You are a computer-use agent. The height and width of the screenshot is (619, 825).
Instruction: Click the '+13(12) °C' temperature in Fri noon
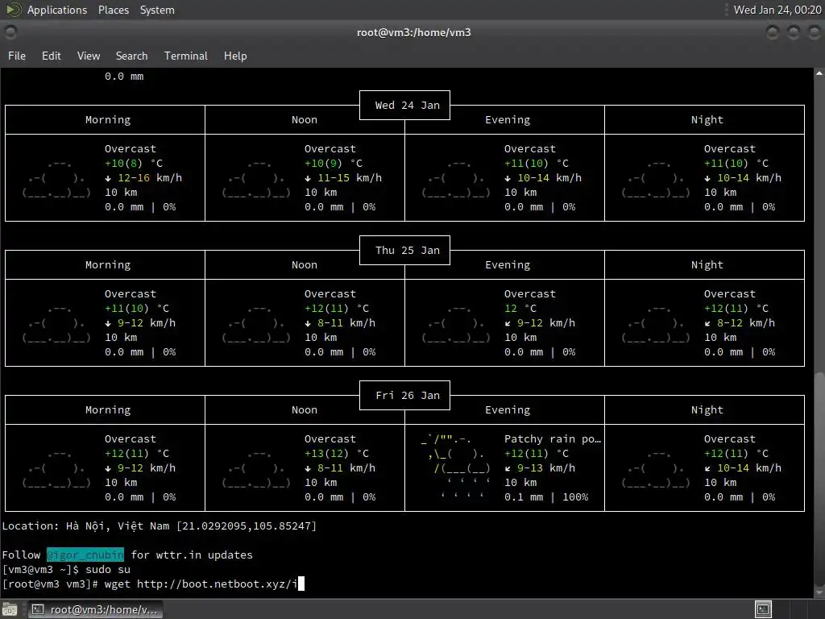click(x=337, y=453)
